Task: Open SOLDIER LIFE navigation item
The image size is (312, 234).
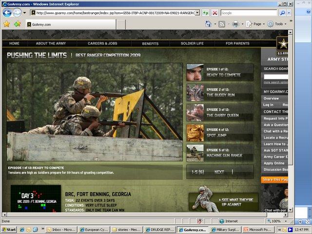Action: [x=192, y=43]
